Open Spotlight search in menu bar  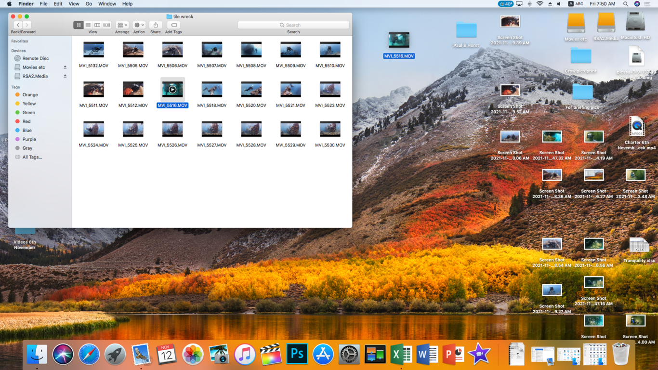(625, 4)
